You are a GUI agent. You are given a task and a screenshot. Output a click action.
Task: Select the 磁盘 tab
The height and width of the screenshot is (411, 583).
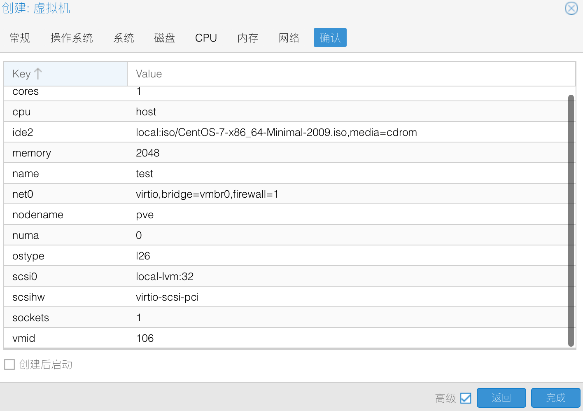(165, 38)
